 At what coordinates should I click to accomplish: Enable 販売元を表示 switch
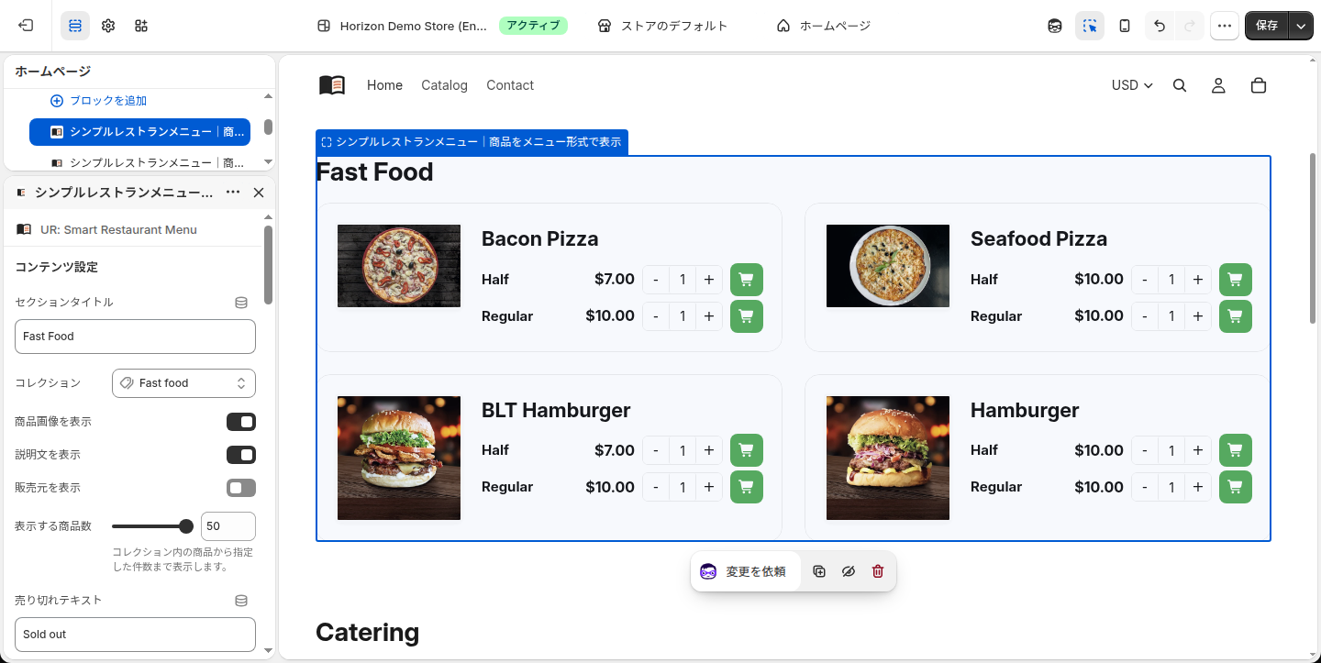[x=241, y=488]
